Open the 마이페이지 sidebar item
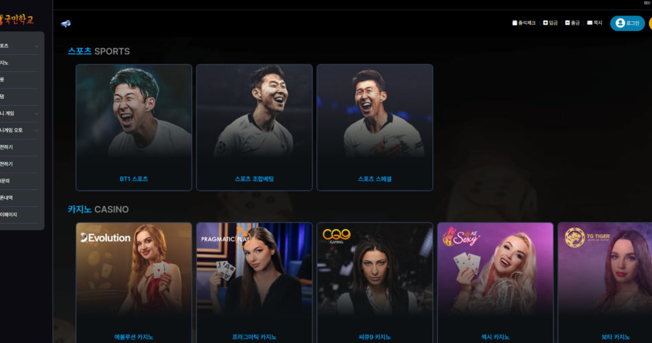The height and width of the screenshot is (343, 652). 19,215
